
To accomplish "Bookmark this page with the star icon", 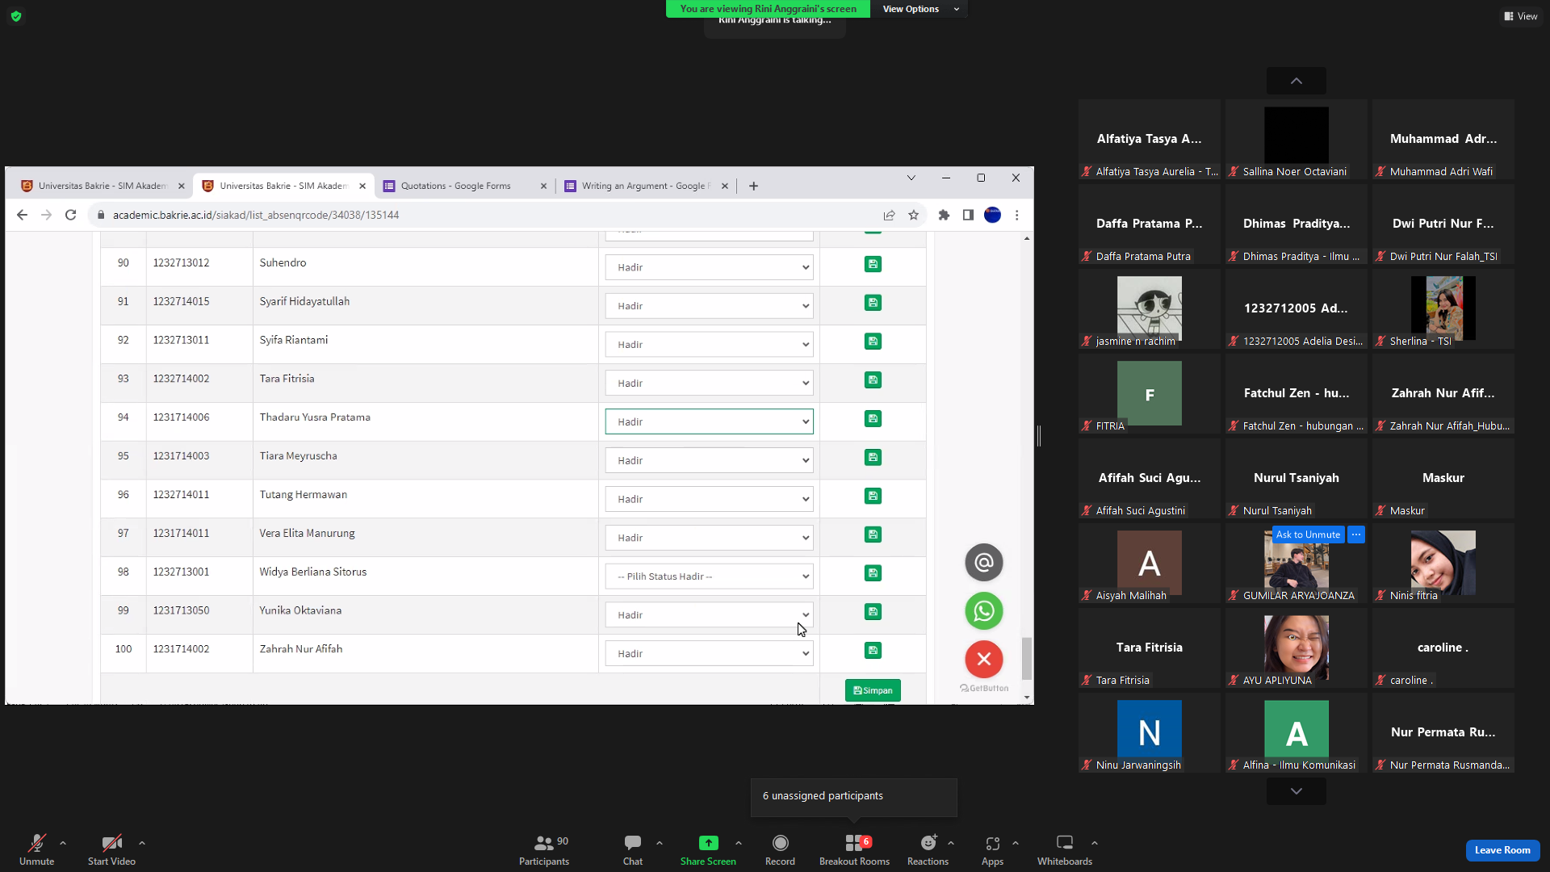I will [914, 215].
